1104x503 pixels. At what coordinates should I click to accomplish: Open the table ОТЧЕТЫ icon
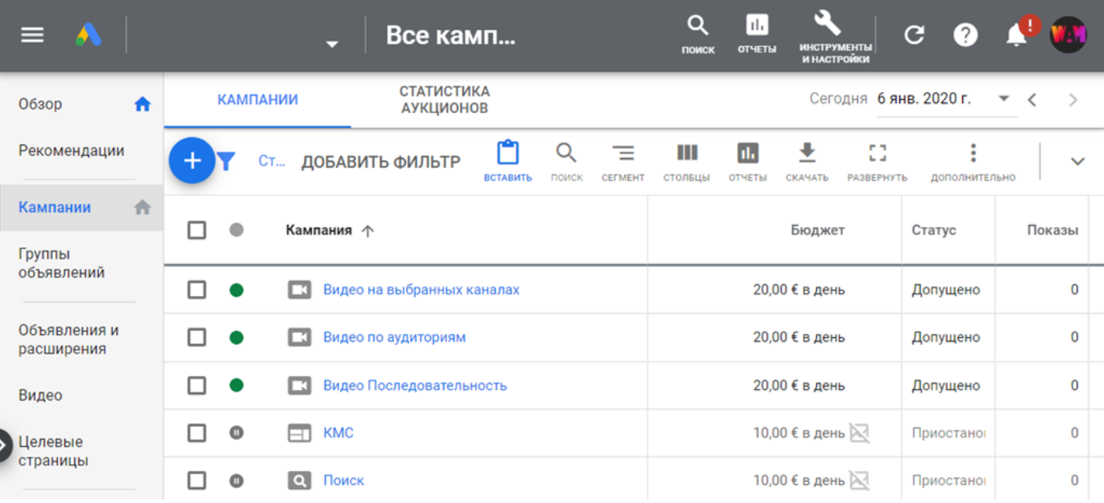click(748, 162)
